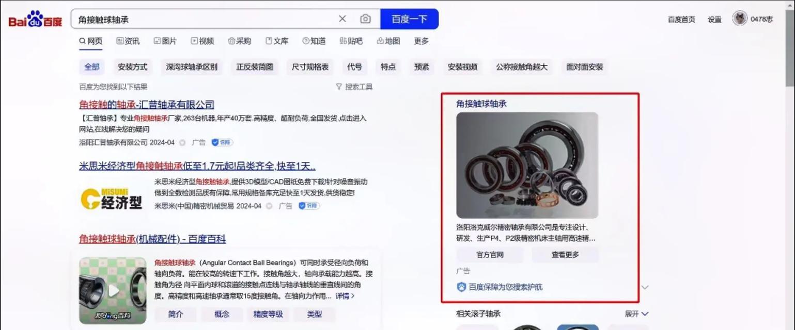
Task: Select the 安装方式 filter chip
Action: point(132,67)
